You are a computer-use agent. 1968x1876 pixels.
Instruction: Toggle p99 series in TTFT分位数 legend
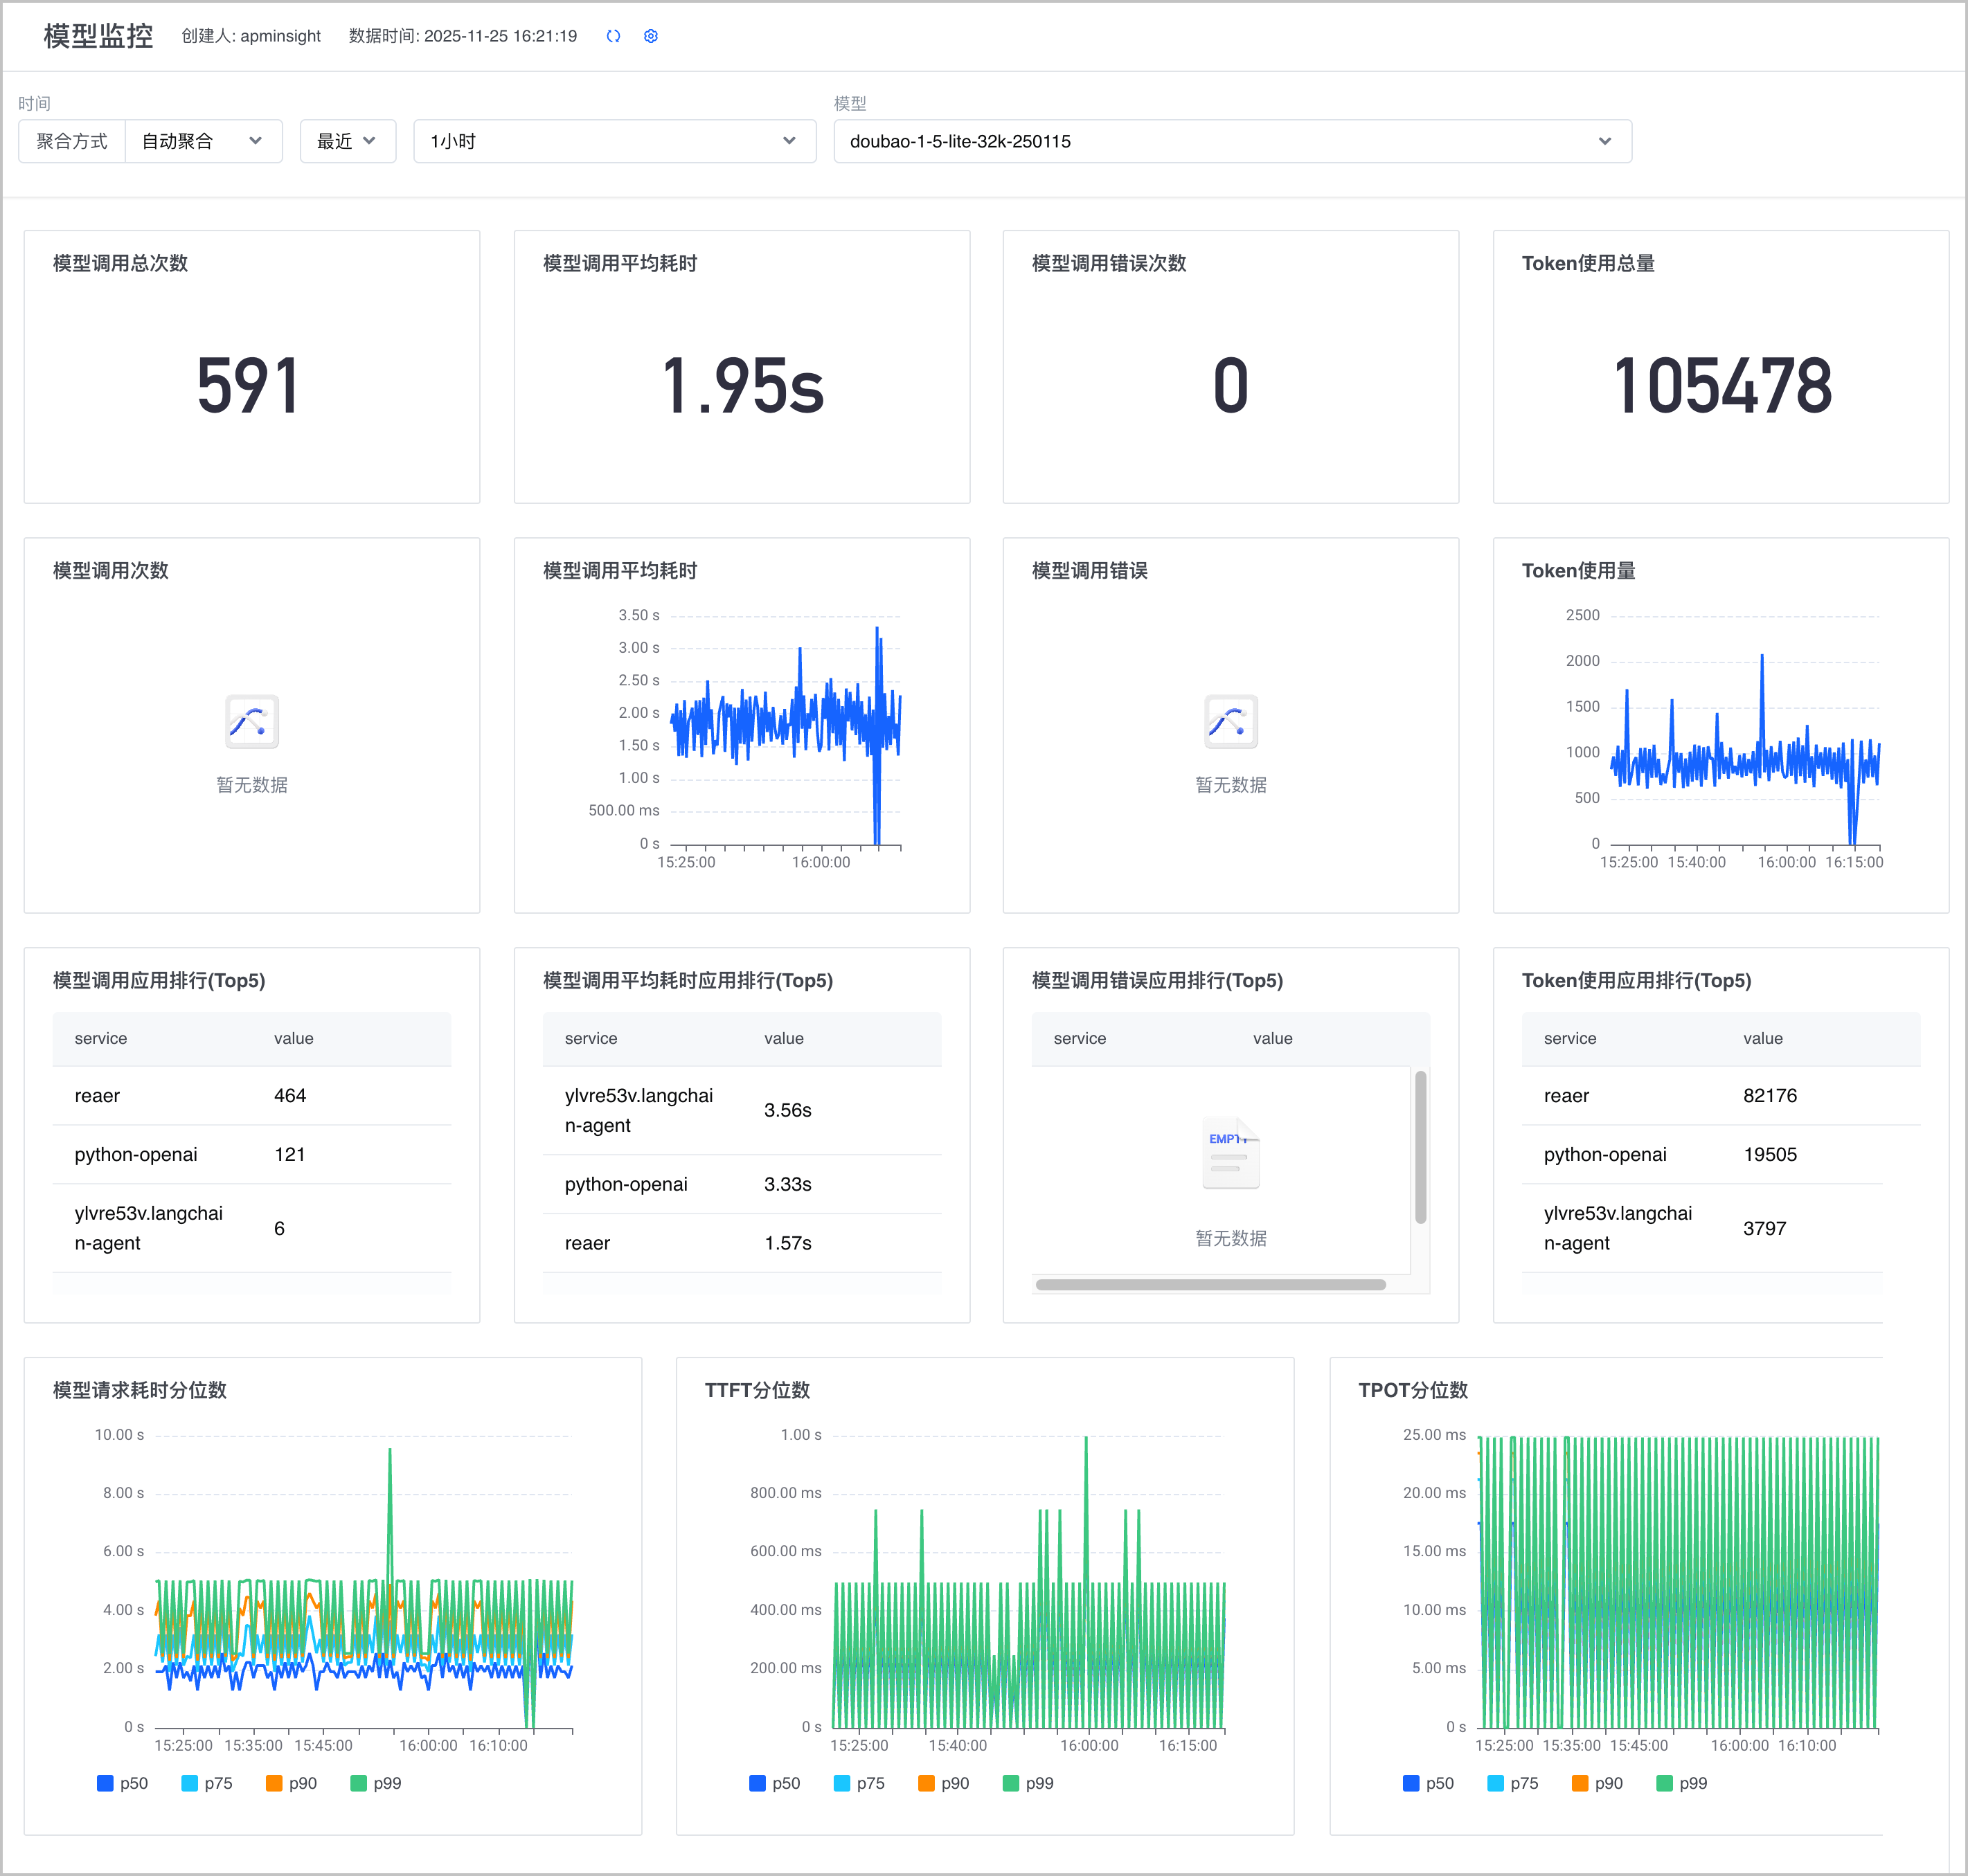point(1028,1783)
